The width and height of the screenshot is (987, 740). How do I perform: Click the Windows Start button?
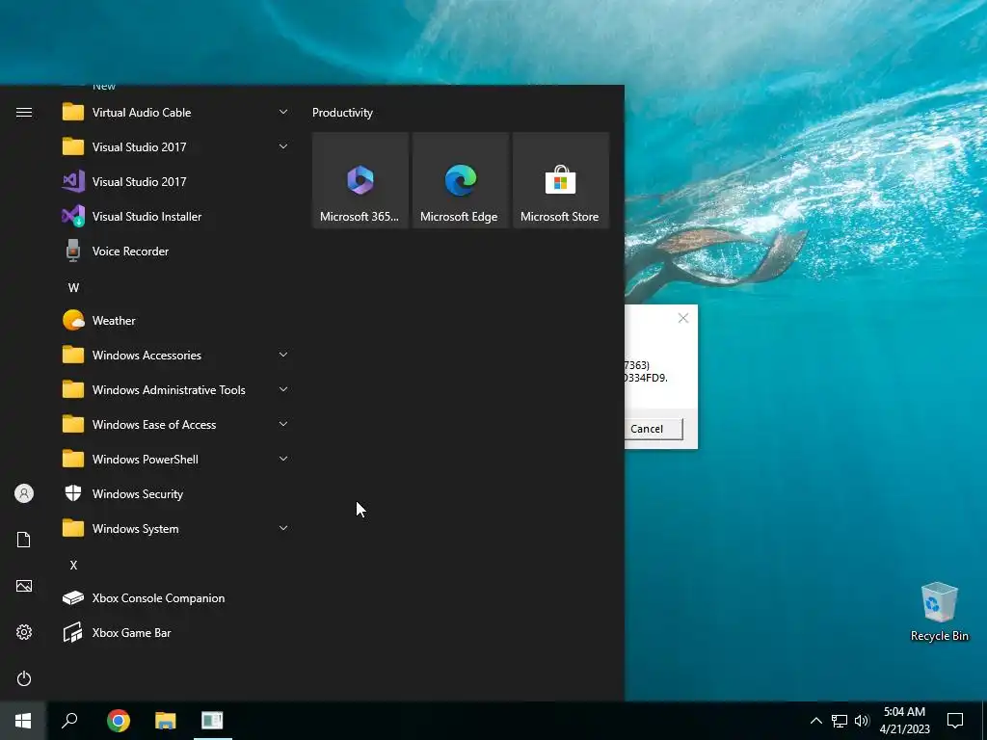click(23, 721)
